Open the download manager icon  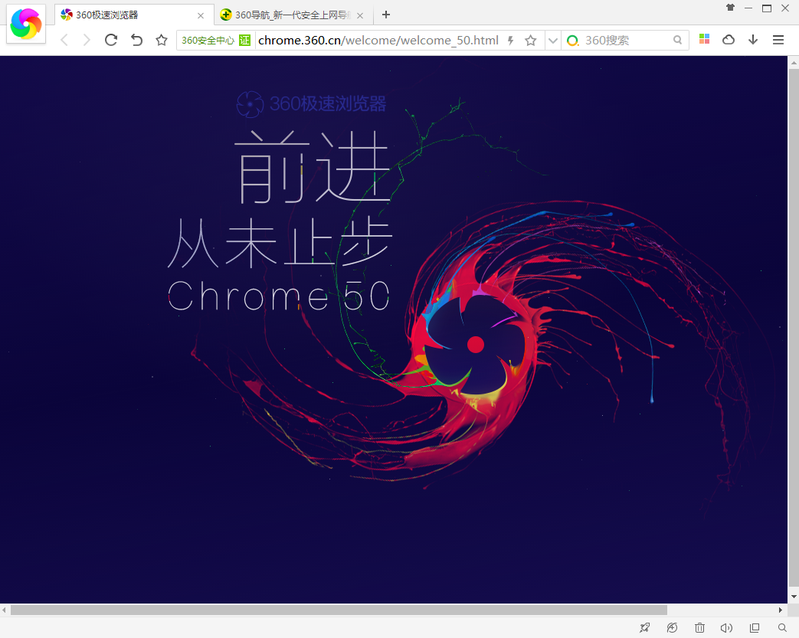tap(752, 39)
